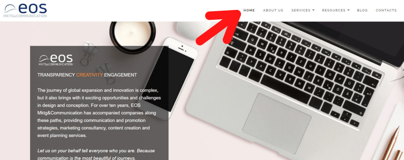Viewport: 404px width, 160px height.
Task: Click the white computer mouse image
Action: click(x=194, y=30)
